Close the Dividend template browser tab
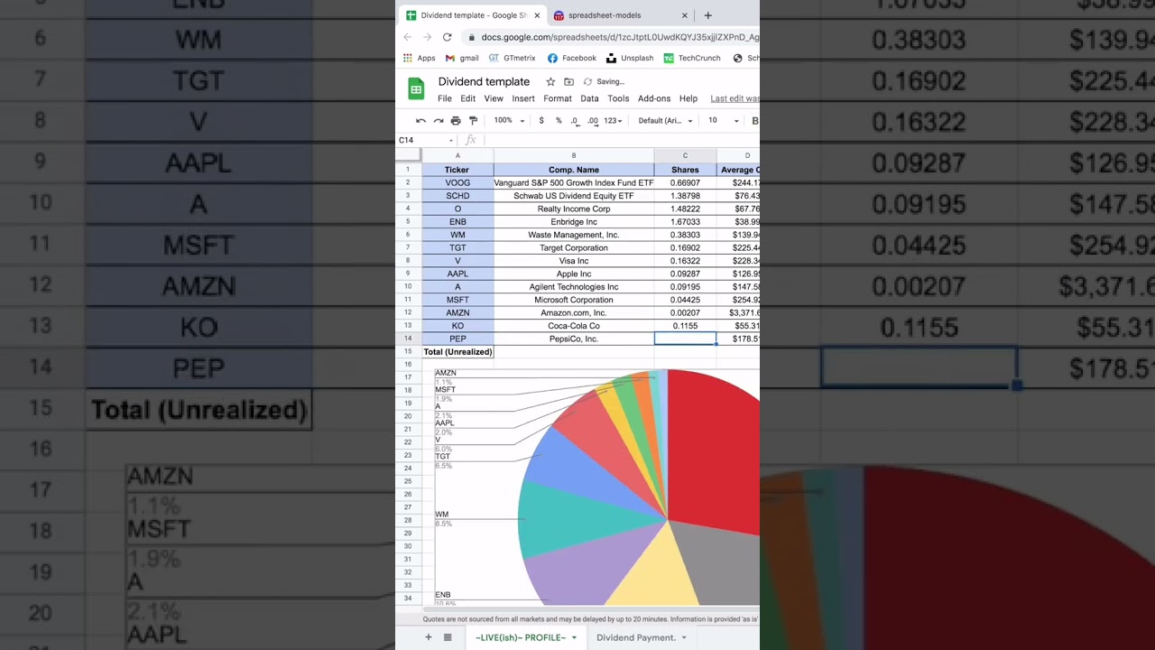The height and width of the screenshot is (650, 1155). coord(538,15)
